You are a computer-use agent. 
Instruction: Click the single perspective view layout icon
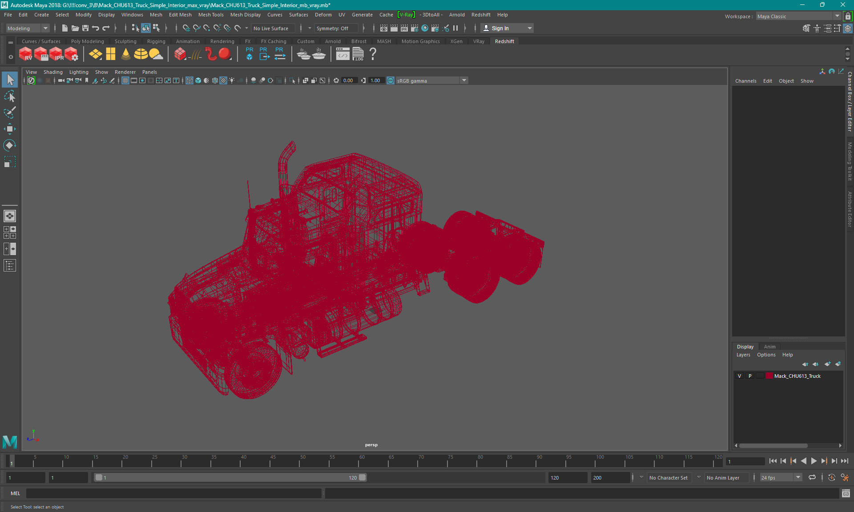(x=10, y=216)
